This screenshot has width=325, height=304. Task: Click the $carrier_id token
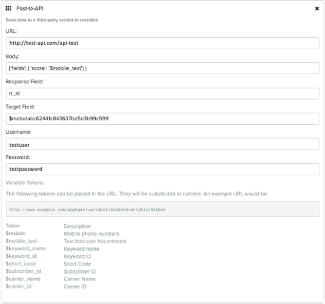point(18,286)
